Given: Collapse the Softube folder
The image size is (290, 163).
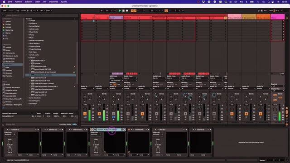Looking at the screenshot, I should click(28, 58).
